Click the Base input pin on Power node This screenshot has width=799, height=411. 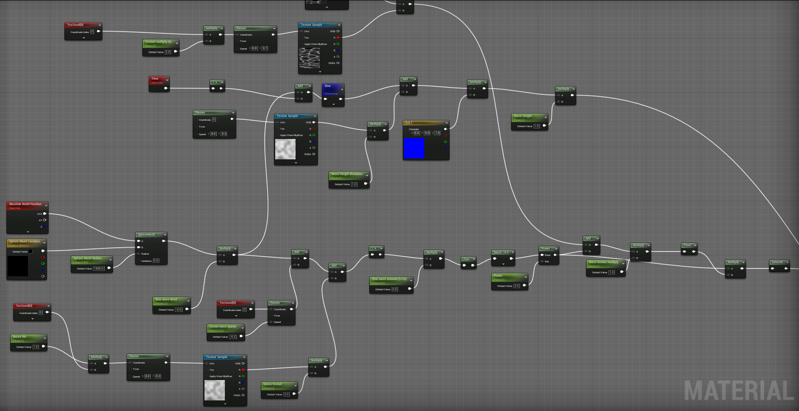(542, 255)
